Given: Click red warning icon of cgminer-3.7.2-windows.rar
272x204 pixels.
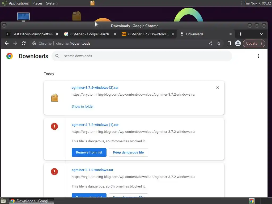Looking at the screenshot, I should coord(54,172).
